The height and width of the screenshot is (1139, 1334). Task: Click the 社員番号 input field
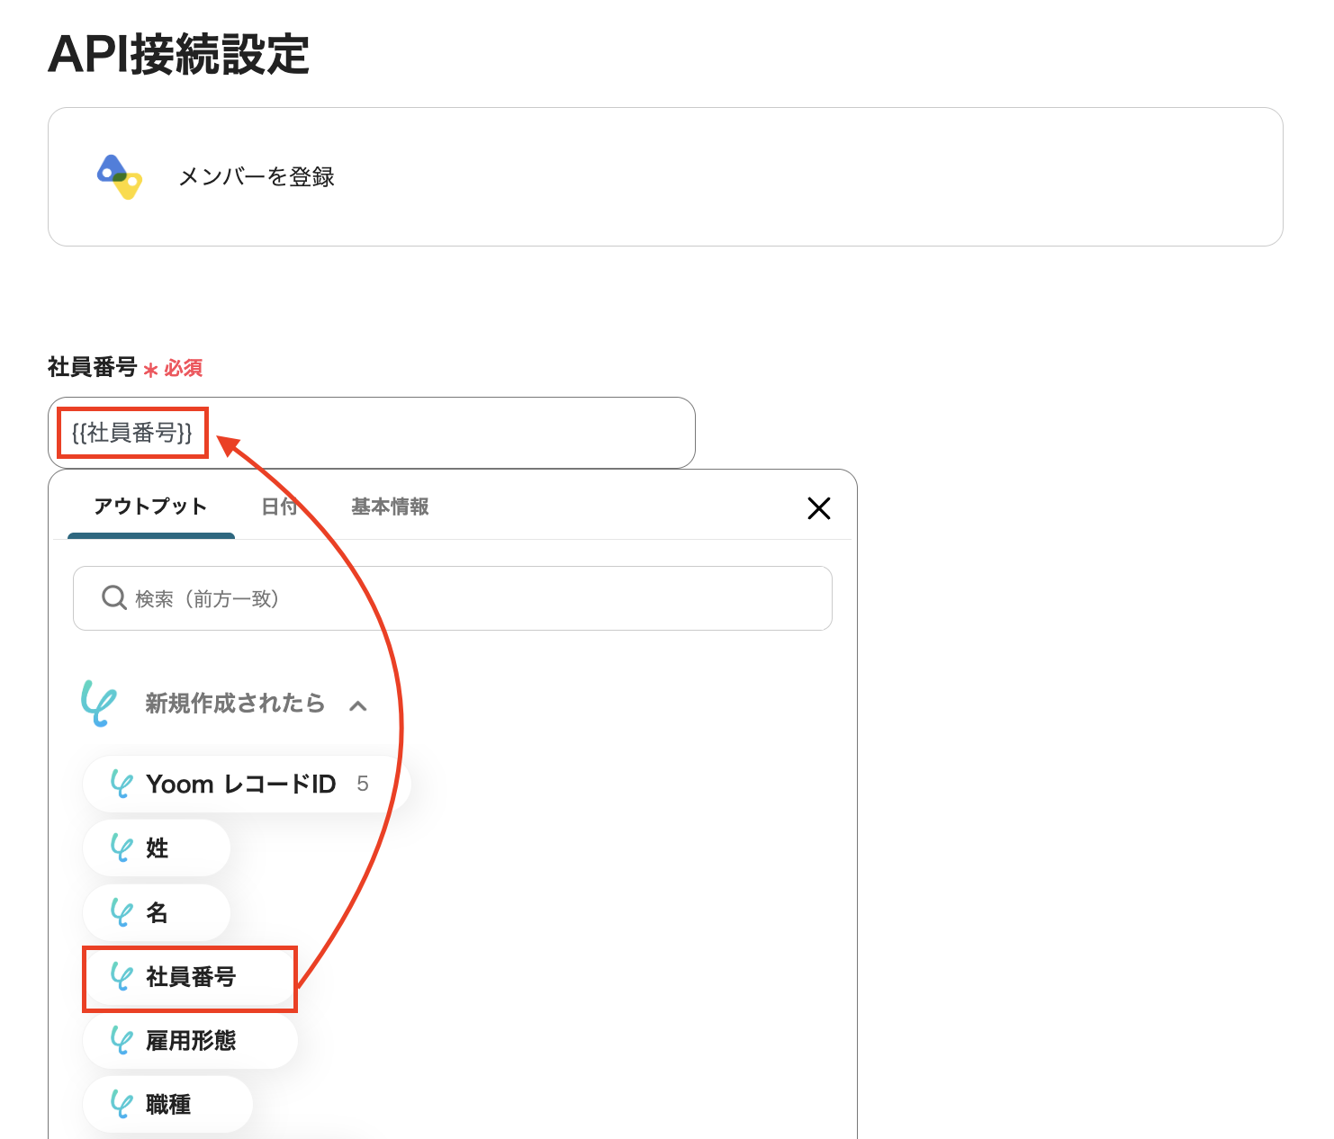pos(372,433)
